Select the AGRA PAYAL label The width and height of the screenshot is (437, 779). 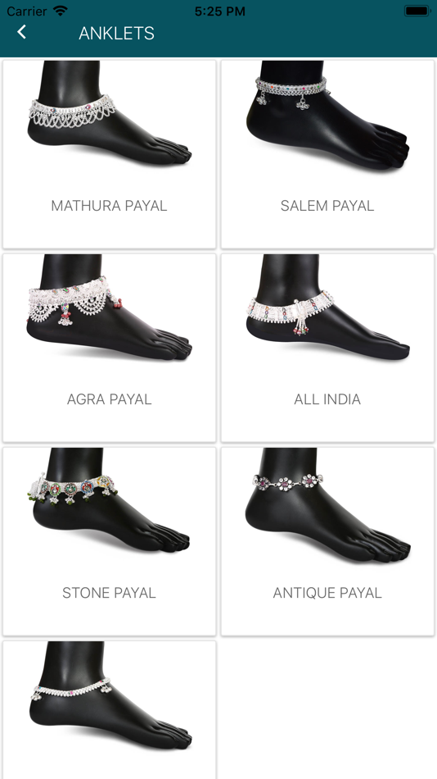(109, 399)
